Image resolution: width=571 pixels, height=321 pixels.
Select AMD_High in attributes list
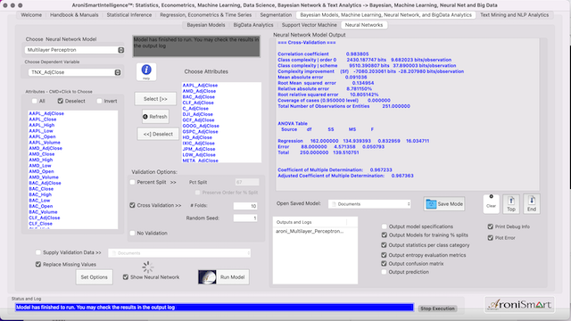[x=41, y=160]
